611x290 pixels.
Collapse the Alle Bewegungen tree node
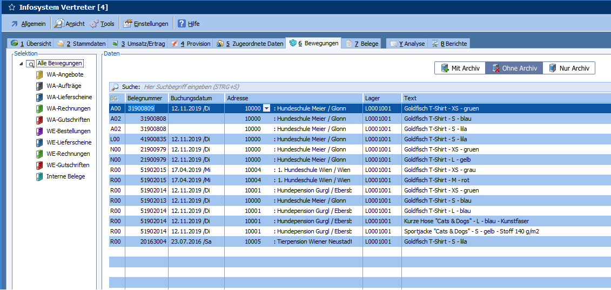click(21, 64)
